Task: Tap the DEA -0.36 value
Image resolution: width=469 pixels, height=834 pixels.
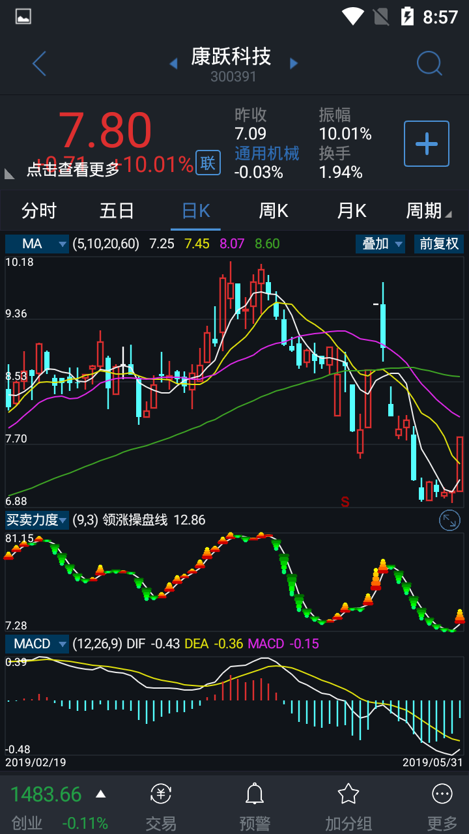Action: [x=214, y=644]
